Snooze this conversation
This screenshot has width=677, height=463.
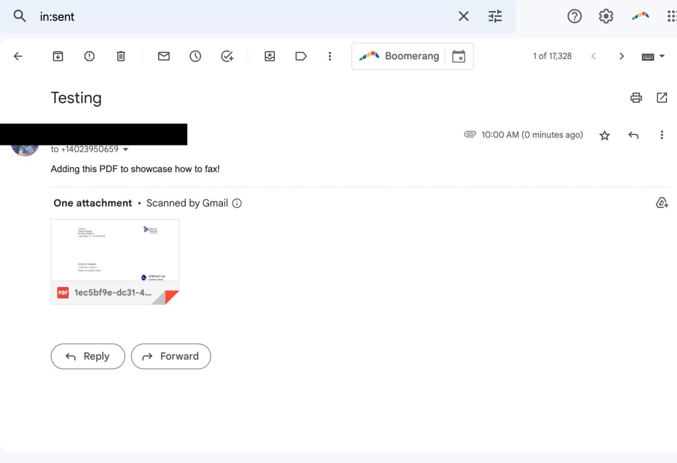(x=195, y=56)
